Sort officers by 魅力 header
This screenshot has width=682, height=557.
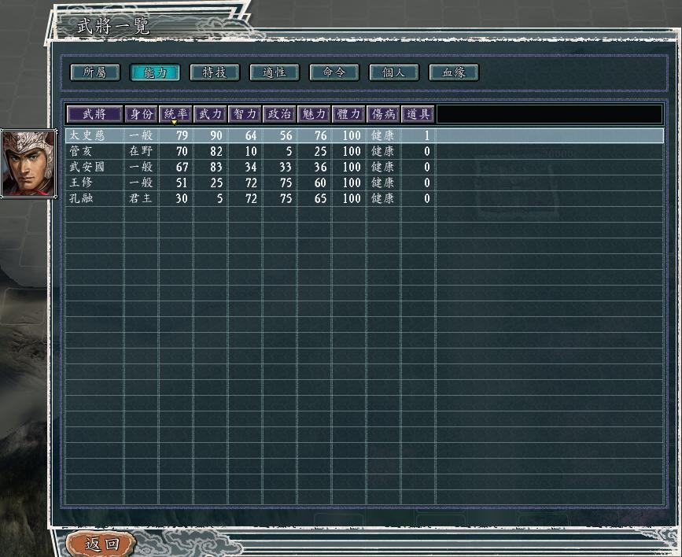(314, 114)
